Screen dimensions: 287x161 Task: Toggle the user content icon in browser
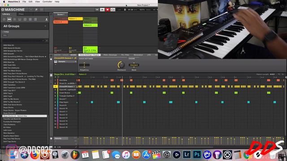point(47,19)
